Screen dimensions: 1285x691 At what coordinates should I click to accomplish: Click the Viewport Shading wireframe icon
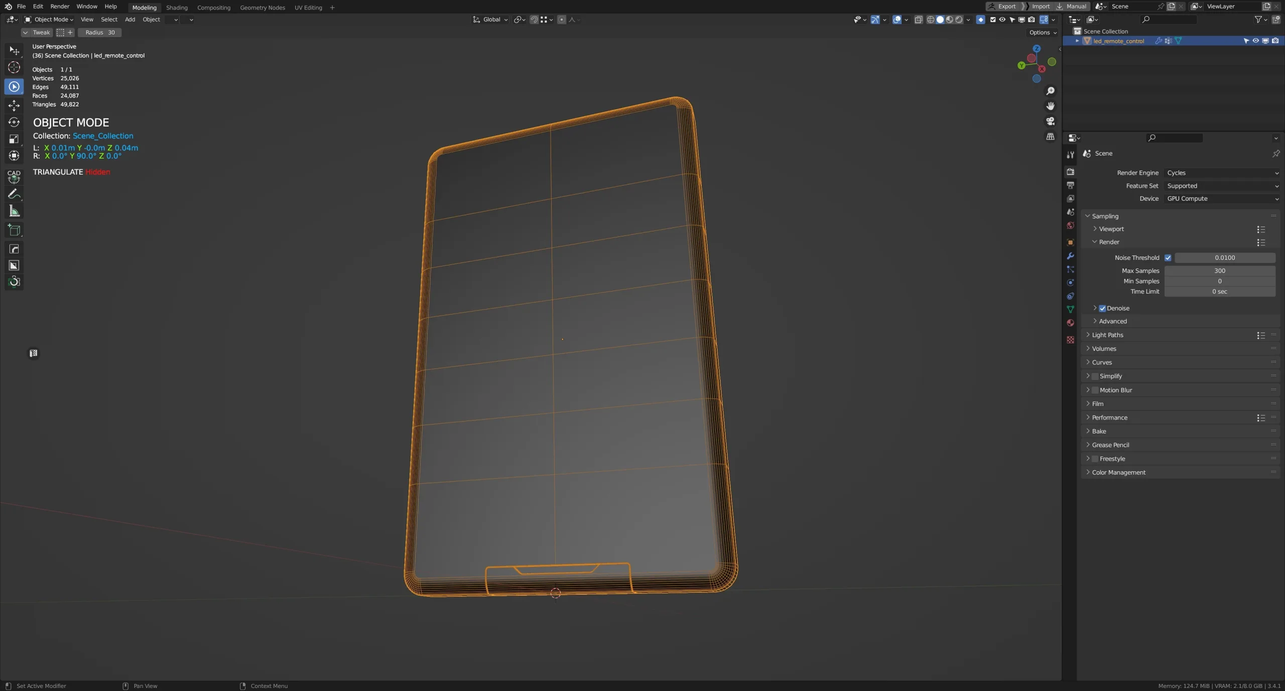click(929, 19)
